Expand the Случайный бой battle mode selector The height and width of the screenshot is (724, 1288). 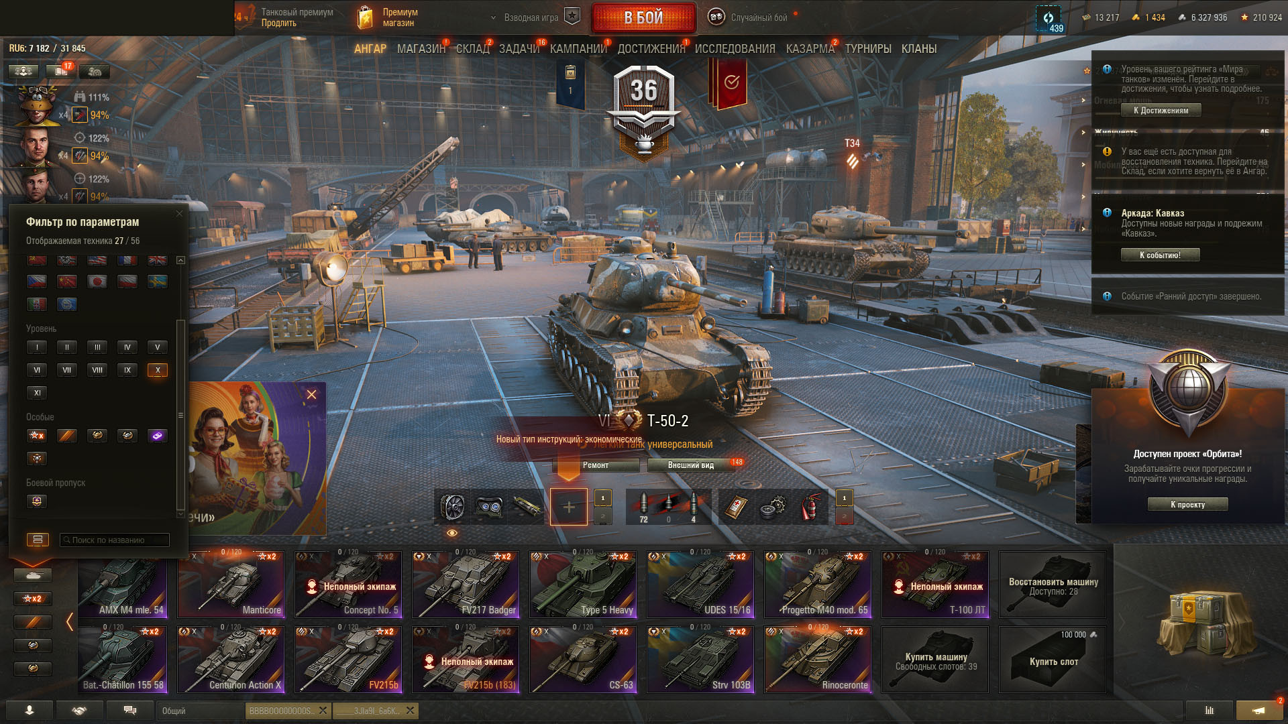750,17
